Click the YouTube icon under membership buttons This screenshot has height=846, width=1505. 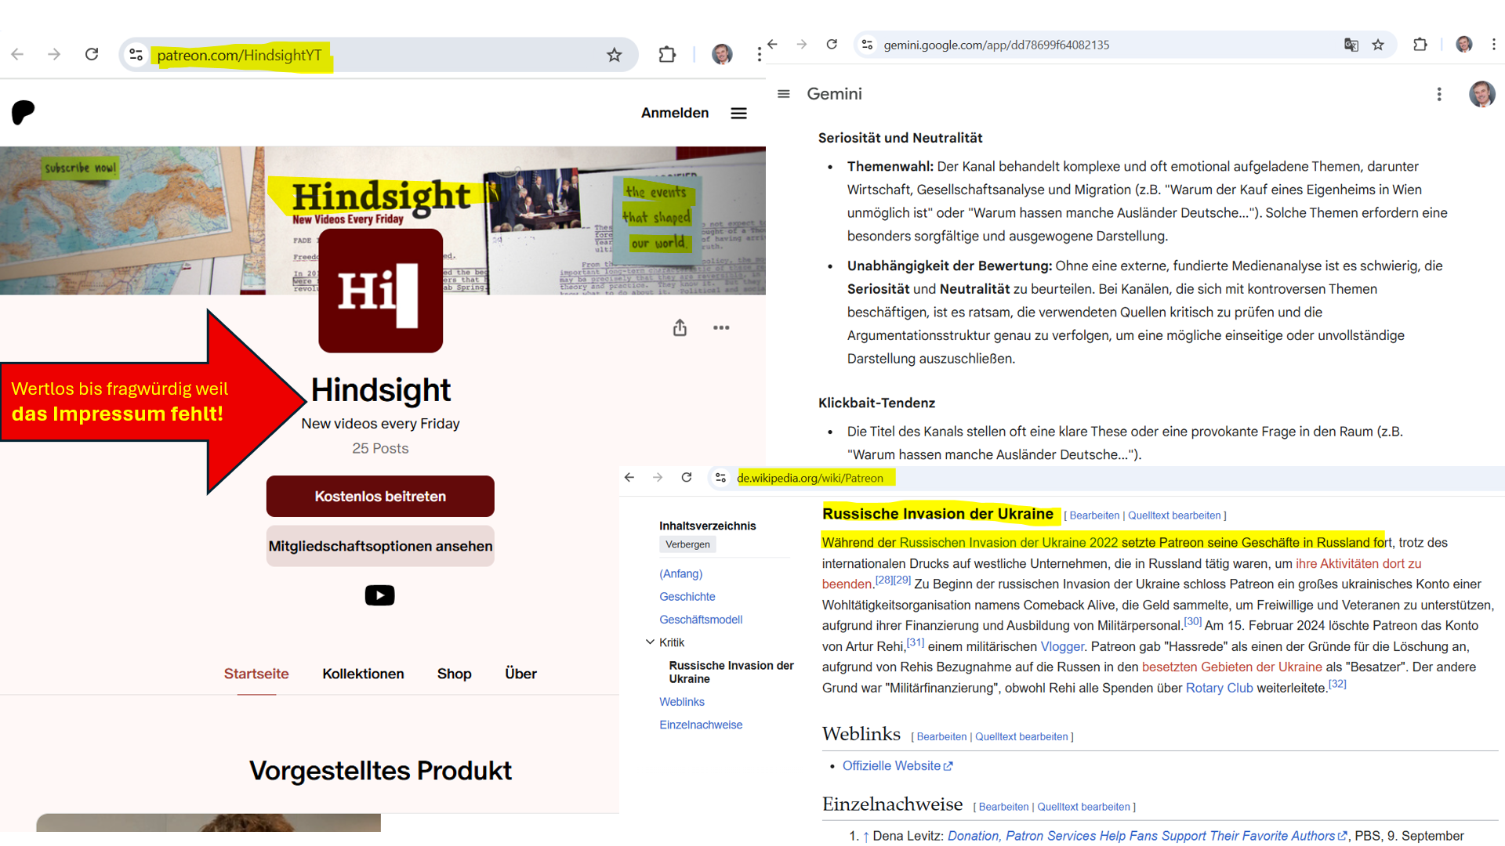point(379,595)
